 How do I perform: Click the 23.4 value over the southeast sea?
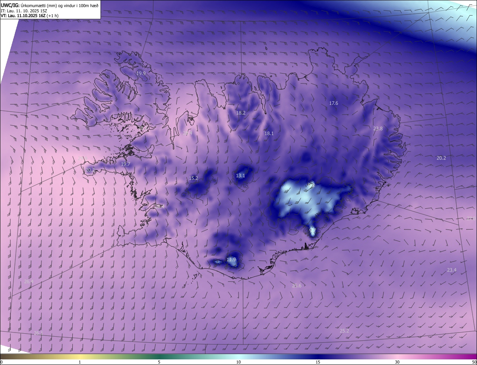pyautogui.click(x=452, y=270)
